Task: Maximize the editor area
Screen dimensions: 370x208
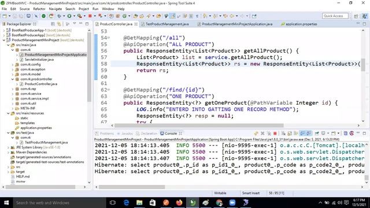Action: [x=364, y=24]
